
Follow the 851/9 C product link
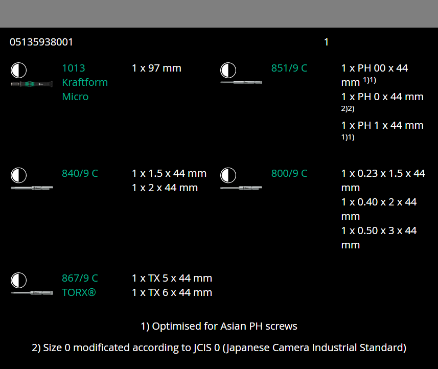click(289, 68)
